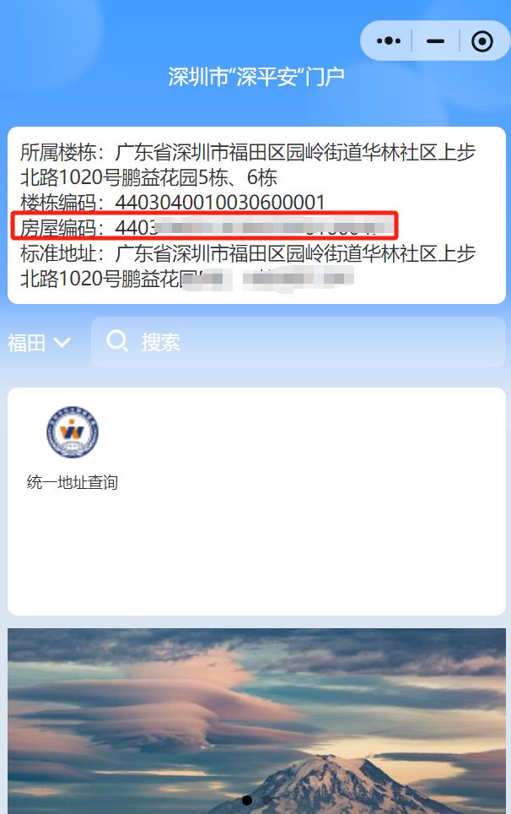Minimize the mini program with the dash icon
The height and width of the screenshot is (814, 511).
pyautogui.click(x=435, y=41)
